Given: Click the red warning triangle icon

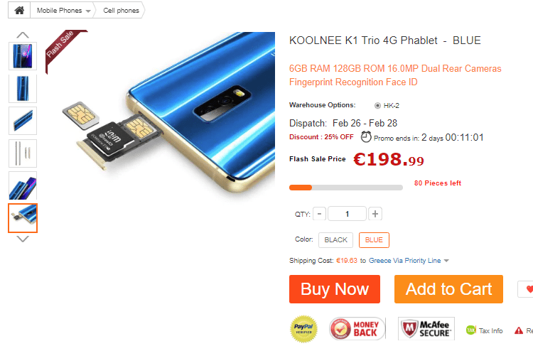Looking at the screenshot, I should (518, 330).
